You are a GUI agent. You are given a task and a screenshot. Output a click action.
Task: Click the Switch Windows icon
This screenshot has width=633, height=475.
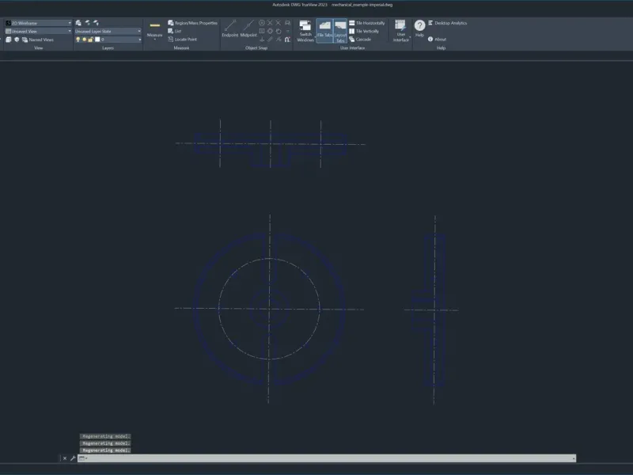point(305,26)
